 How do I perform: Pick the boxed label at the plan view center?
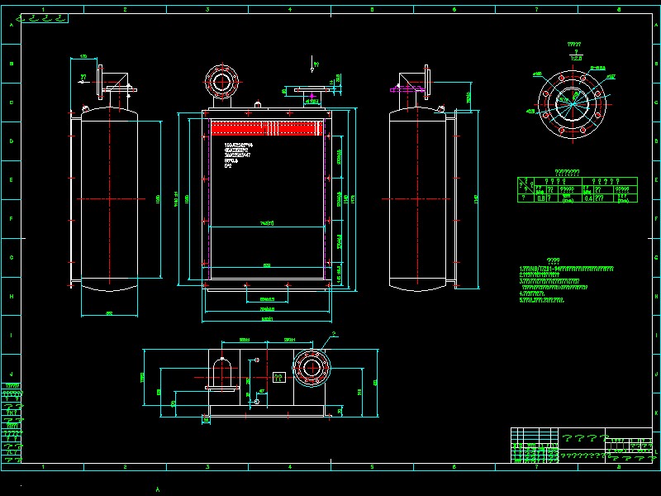click(279, 377)
